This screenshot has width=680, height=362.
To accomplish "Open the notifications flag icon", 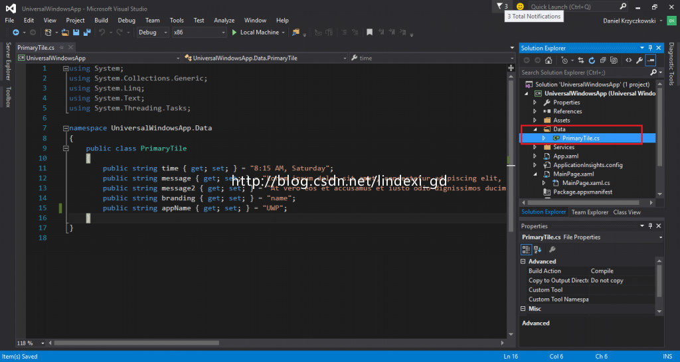I will click(499, 7).
